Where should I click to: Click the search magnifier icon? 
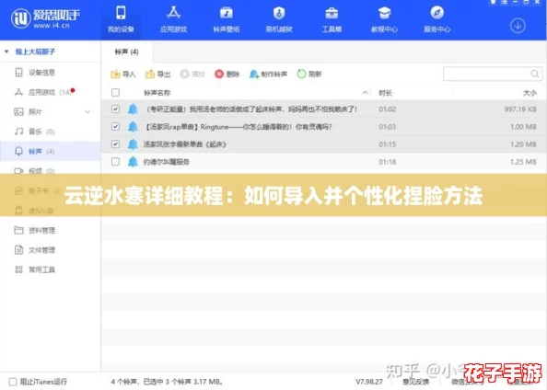[x=535, y=74]
